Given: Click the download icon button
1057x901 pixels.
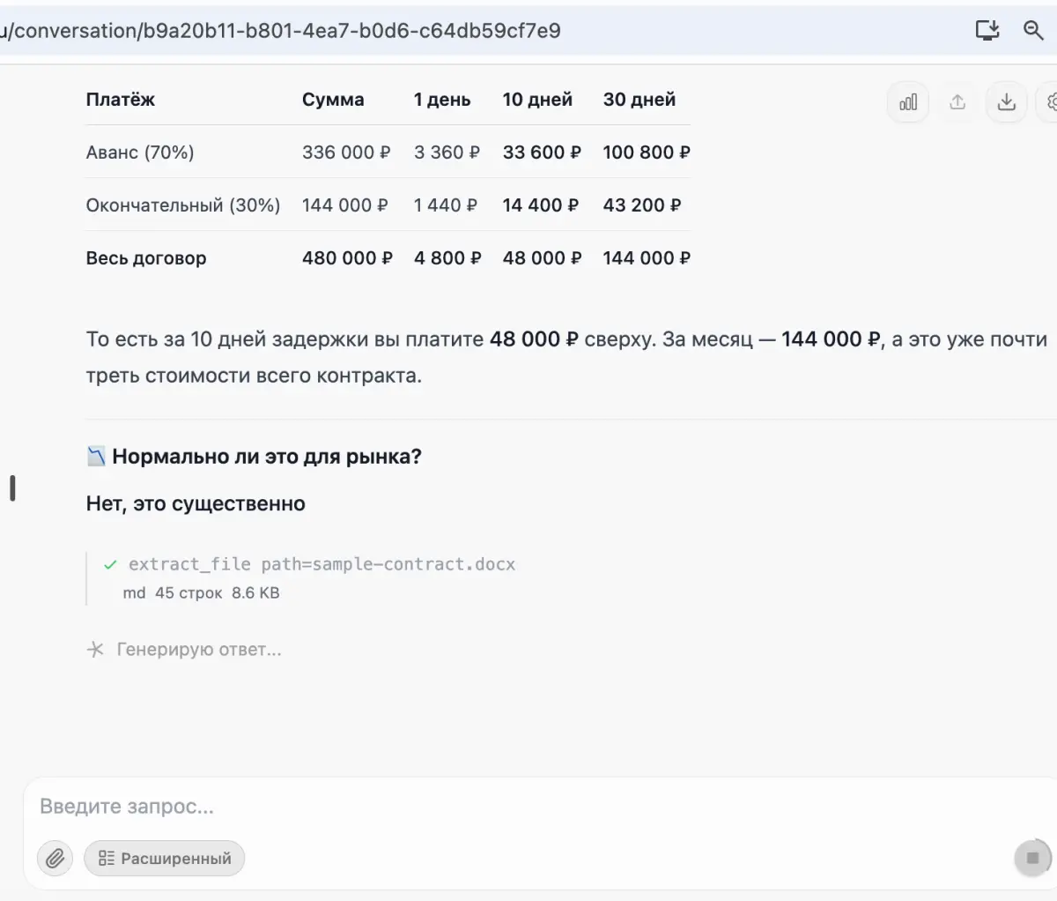Looking at the screenshot, I should pyautogui.click(x=1007, y=102).
